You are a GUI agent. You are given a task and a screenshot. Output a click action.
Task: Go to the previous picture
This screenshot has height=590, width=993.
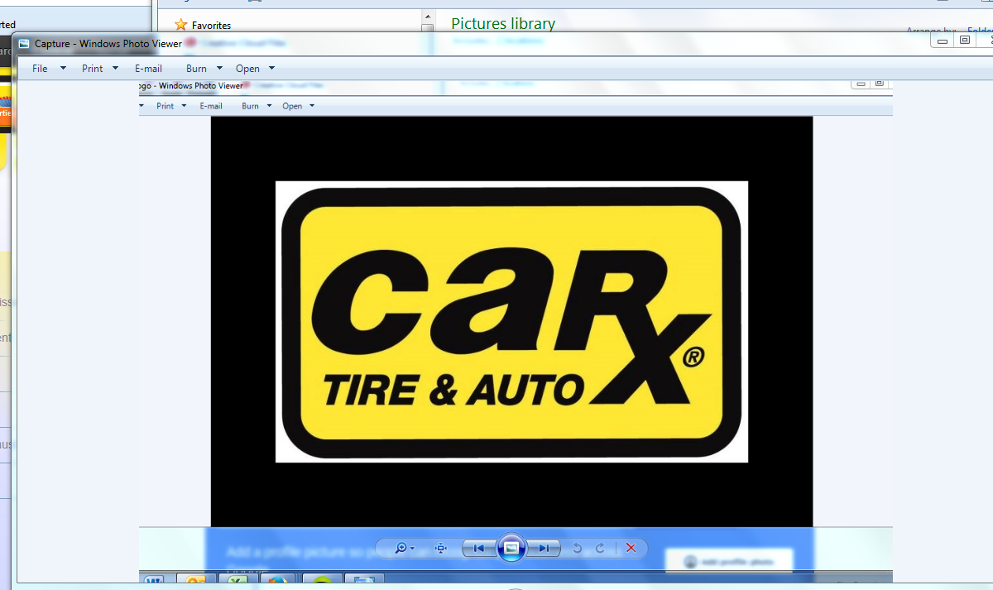[478, 548]
